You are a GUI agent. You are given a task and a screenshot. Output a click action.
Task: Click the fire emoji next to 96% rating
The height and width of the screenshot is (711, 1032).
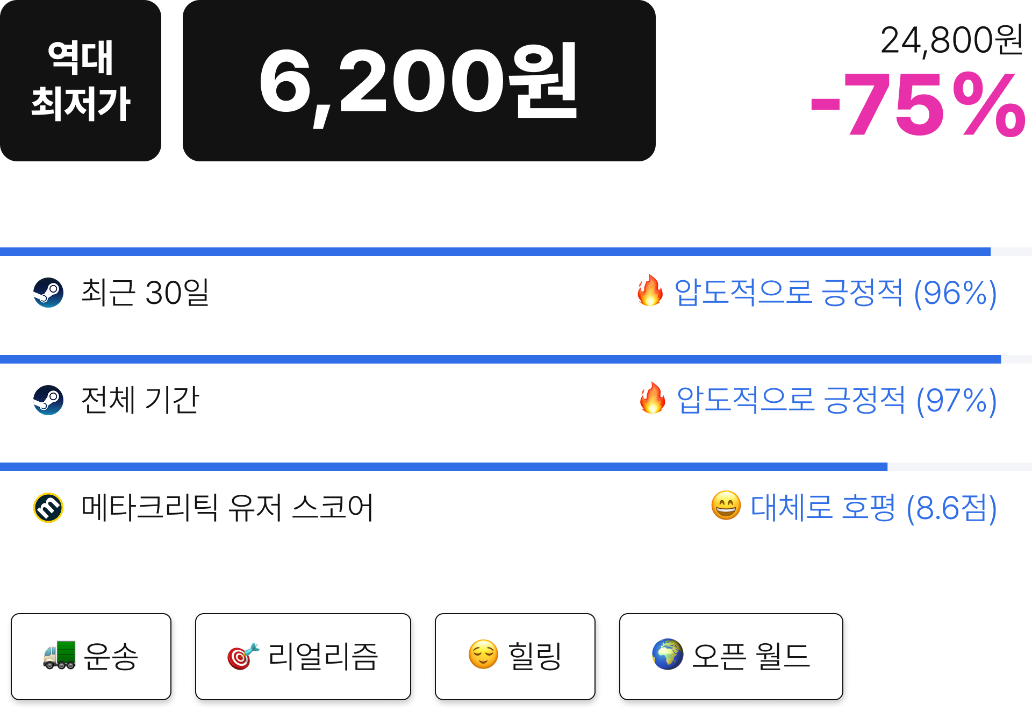(x=650, y=290)
